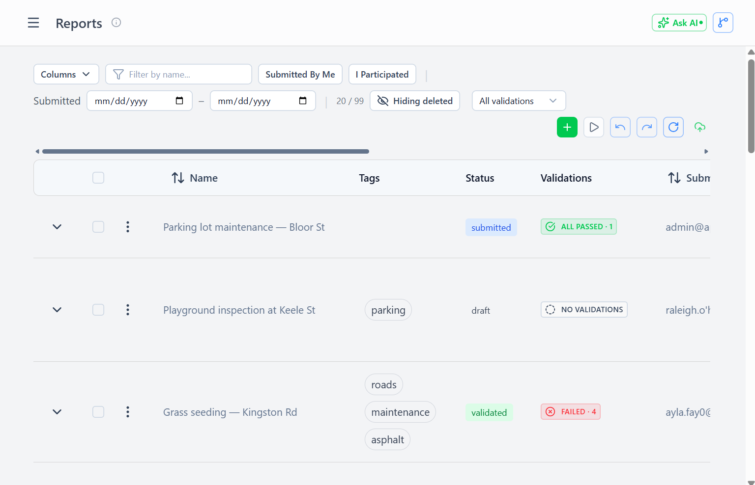Open the All validations dropdown
Image resolution: width=755 pixels, height=485 pixels.
519,101
